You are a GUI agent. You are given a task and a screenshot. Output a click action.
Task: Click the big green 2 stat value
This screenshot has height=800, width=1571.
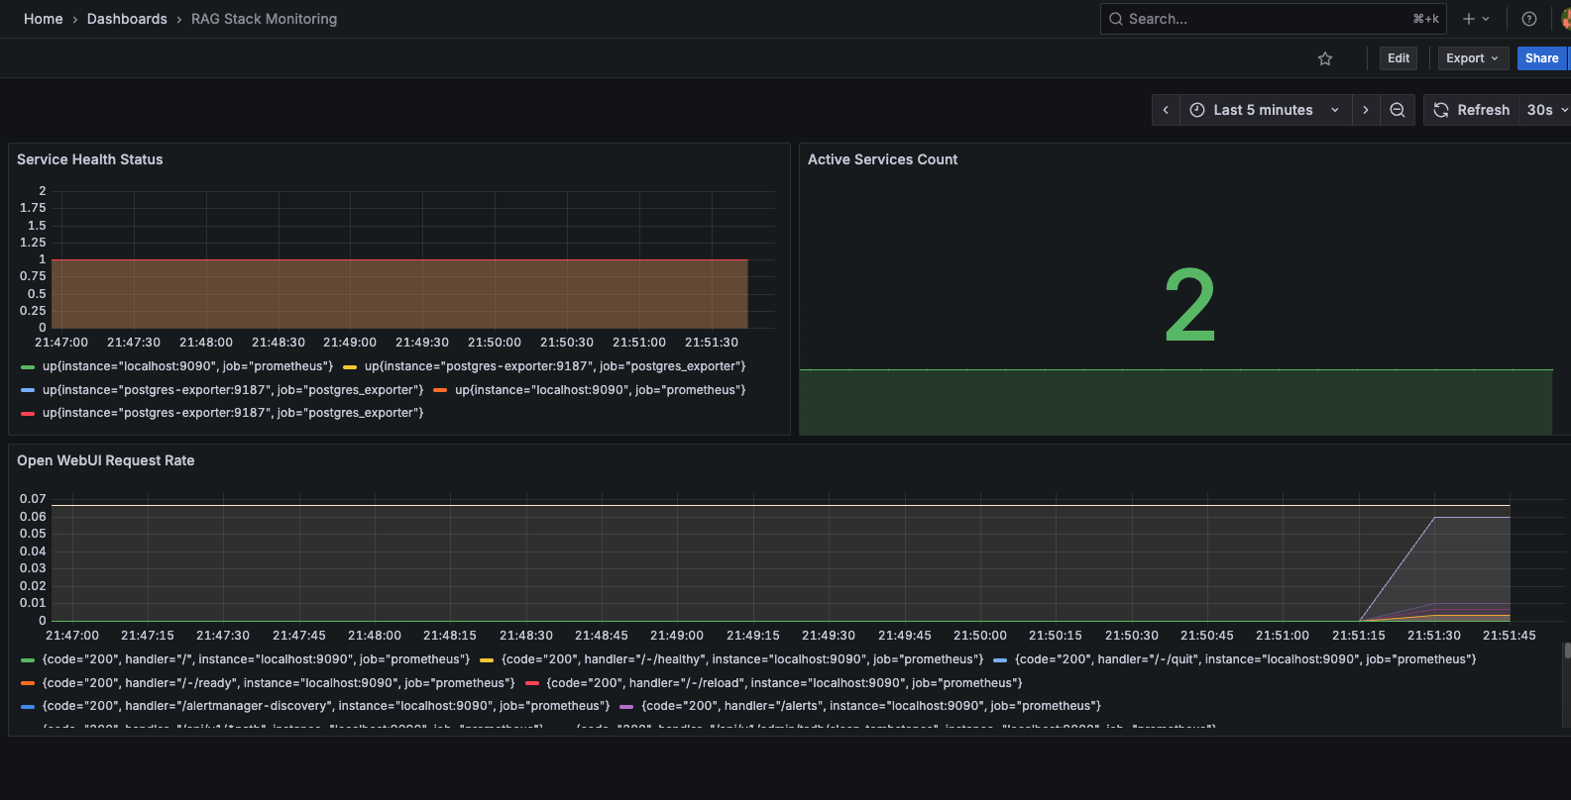(1189, 306)
